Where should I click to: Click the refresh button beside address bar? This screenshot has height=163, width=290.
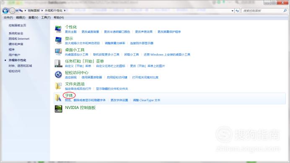tap(237, 11)
